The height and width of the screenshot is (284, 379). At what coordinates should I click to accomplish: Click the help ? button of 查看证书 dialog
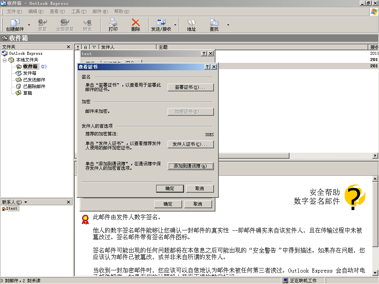pos(207,67)
